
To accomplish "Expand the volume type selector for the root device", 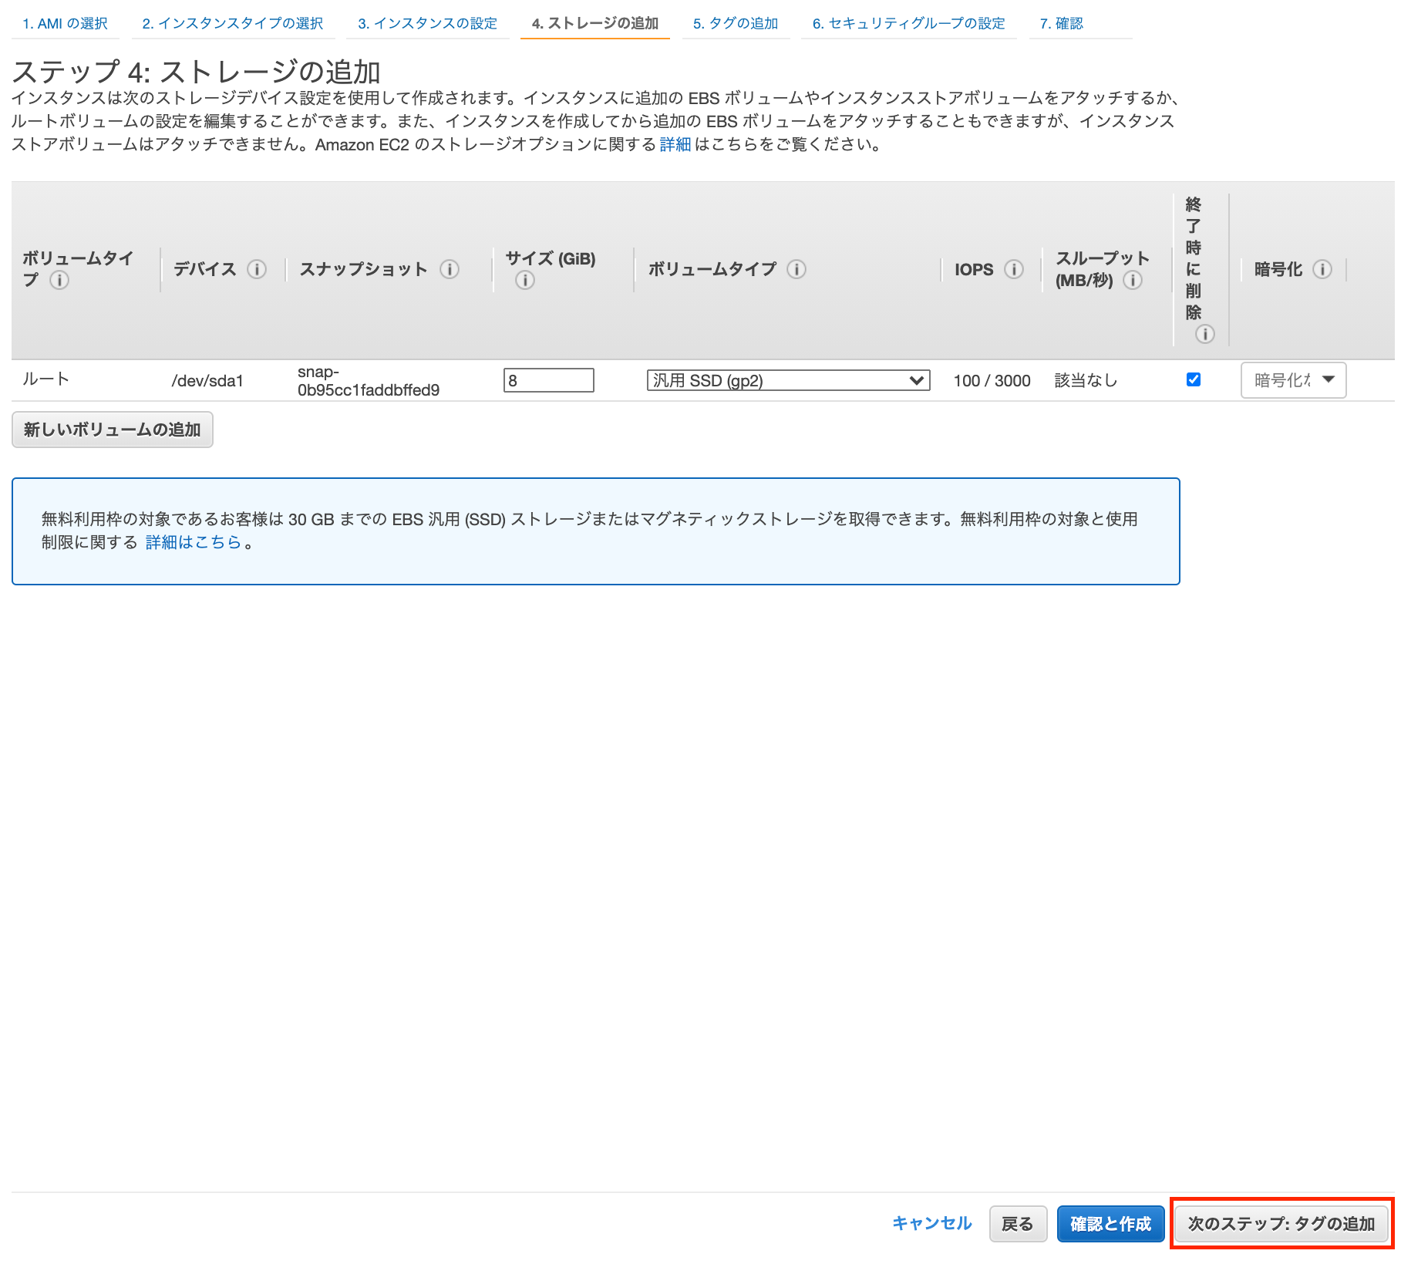I will (788, 379).
